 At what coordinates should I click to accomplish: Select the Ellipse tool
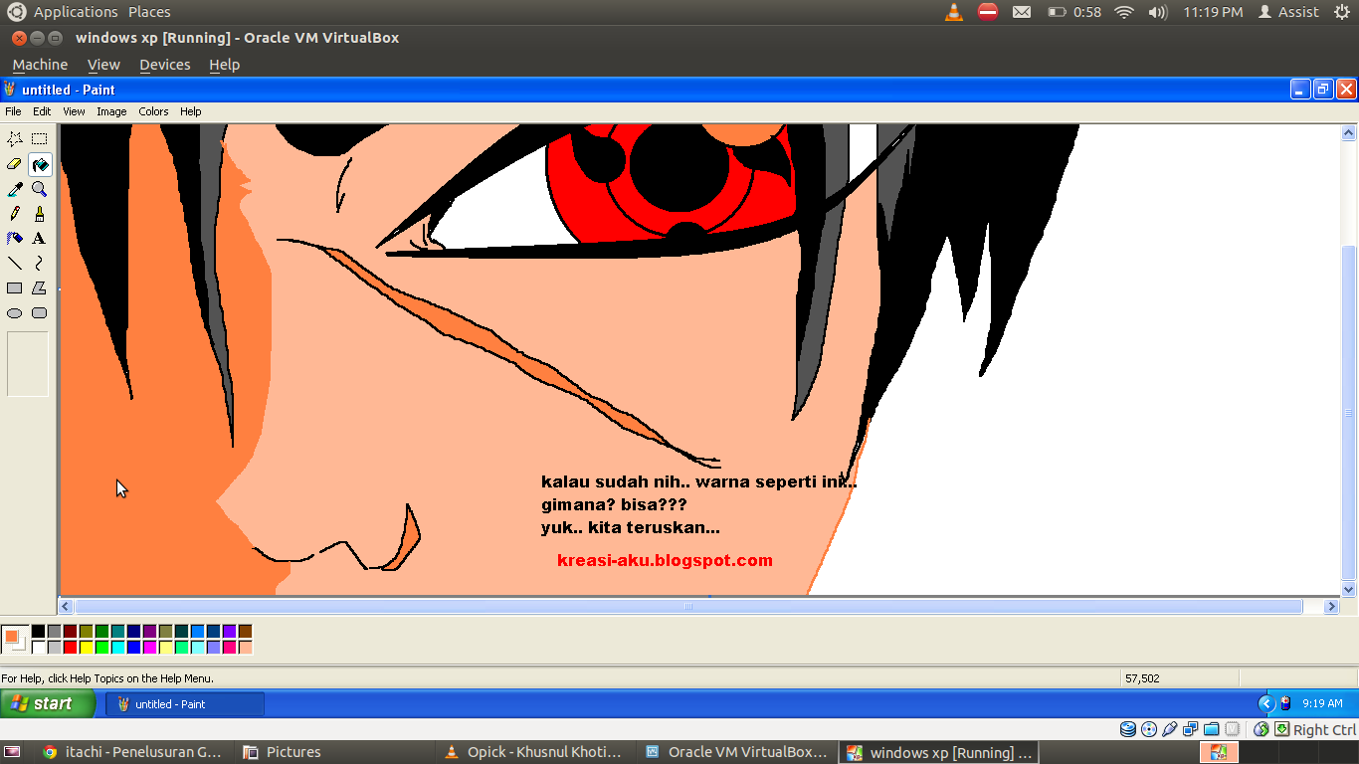(15, 313)
